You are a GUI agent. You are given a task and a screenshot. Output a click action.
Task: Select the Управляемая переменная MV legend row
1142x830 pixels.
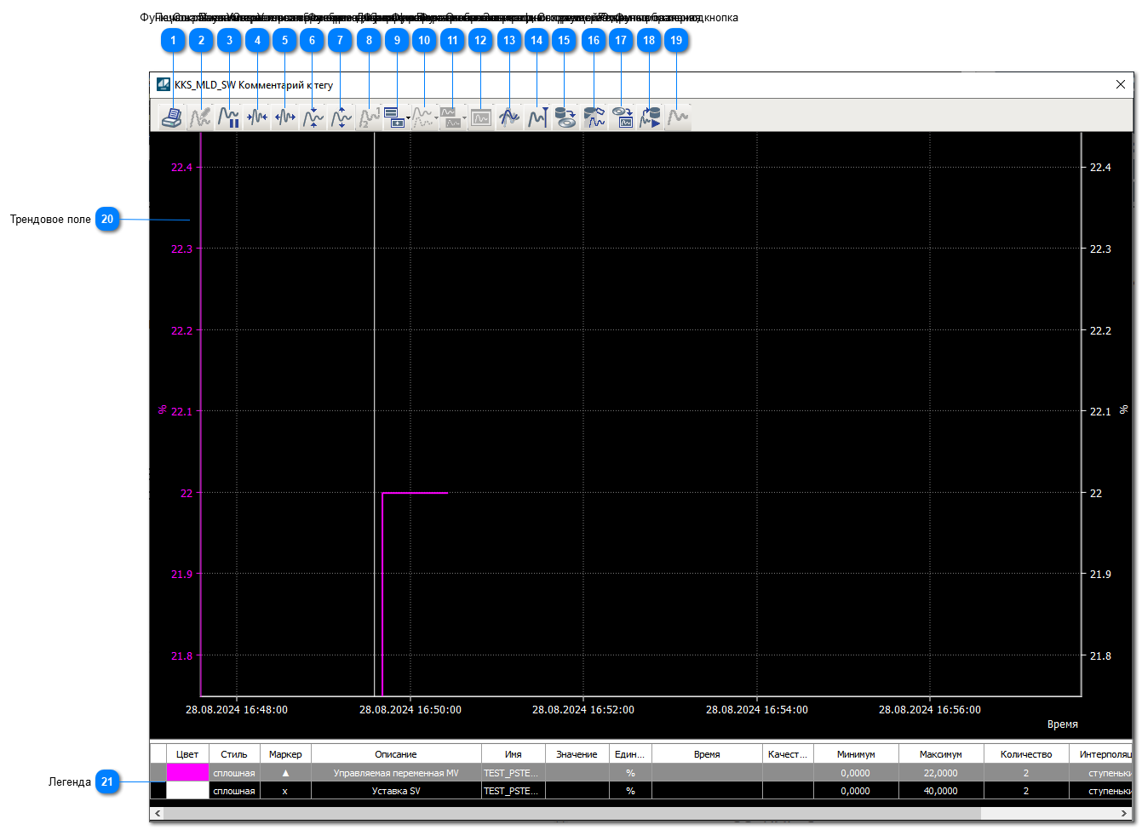click(x=641, y=773)
